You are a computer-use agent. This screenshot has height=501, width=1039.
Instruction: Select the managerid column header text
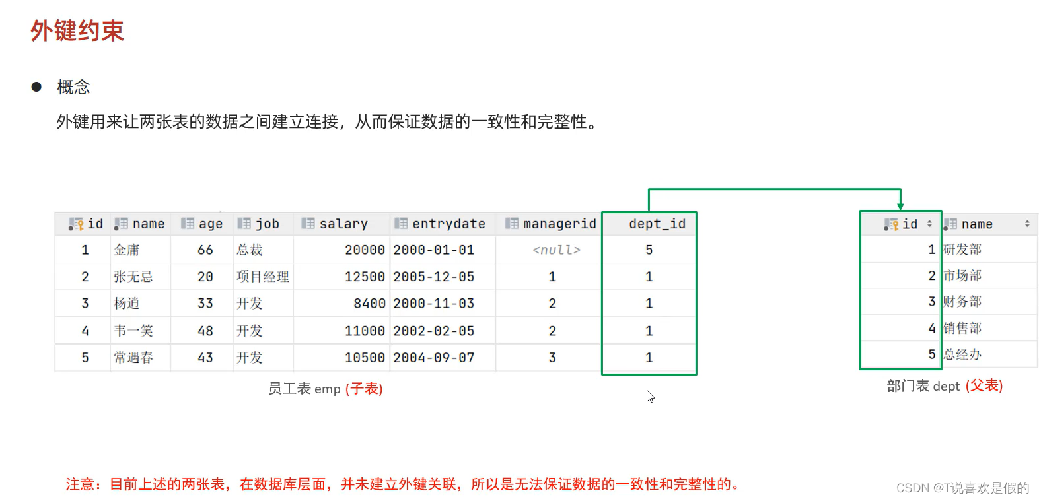[x=559, y=224]
